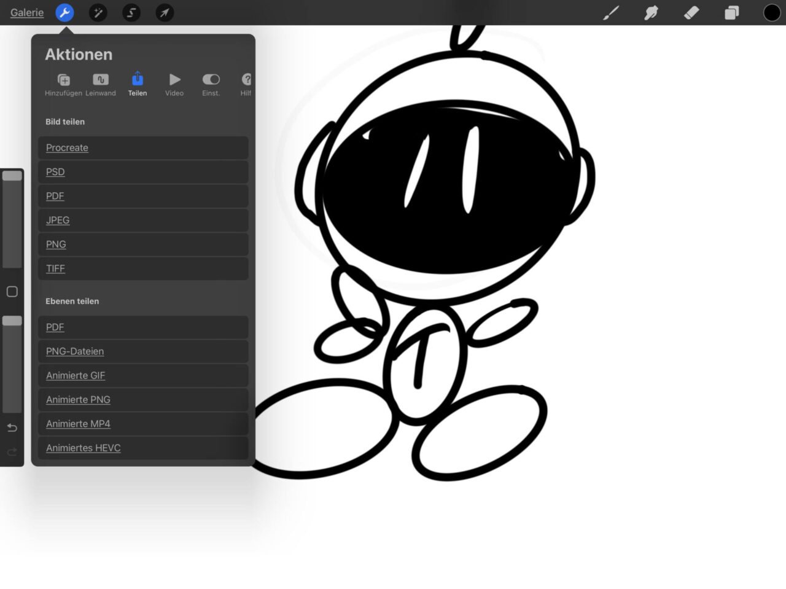Open the black color swatch
Viewport: 786px width, 589px height.
coord(771,12)
